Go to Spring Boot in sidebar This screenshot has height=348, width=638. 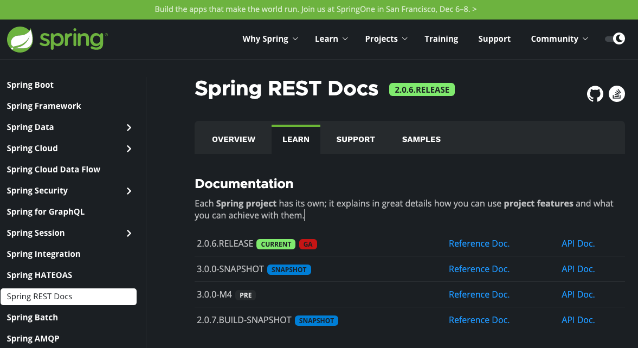click(x=30, y=85)
